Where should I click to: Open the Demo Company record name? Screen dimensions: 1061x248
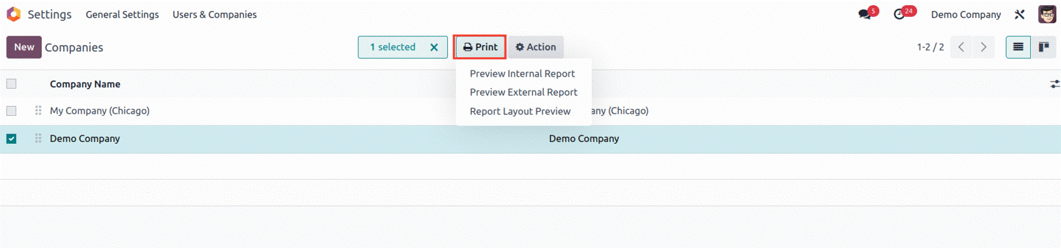85,139
